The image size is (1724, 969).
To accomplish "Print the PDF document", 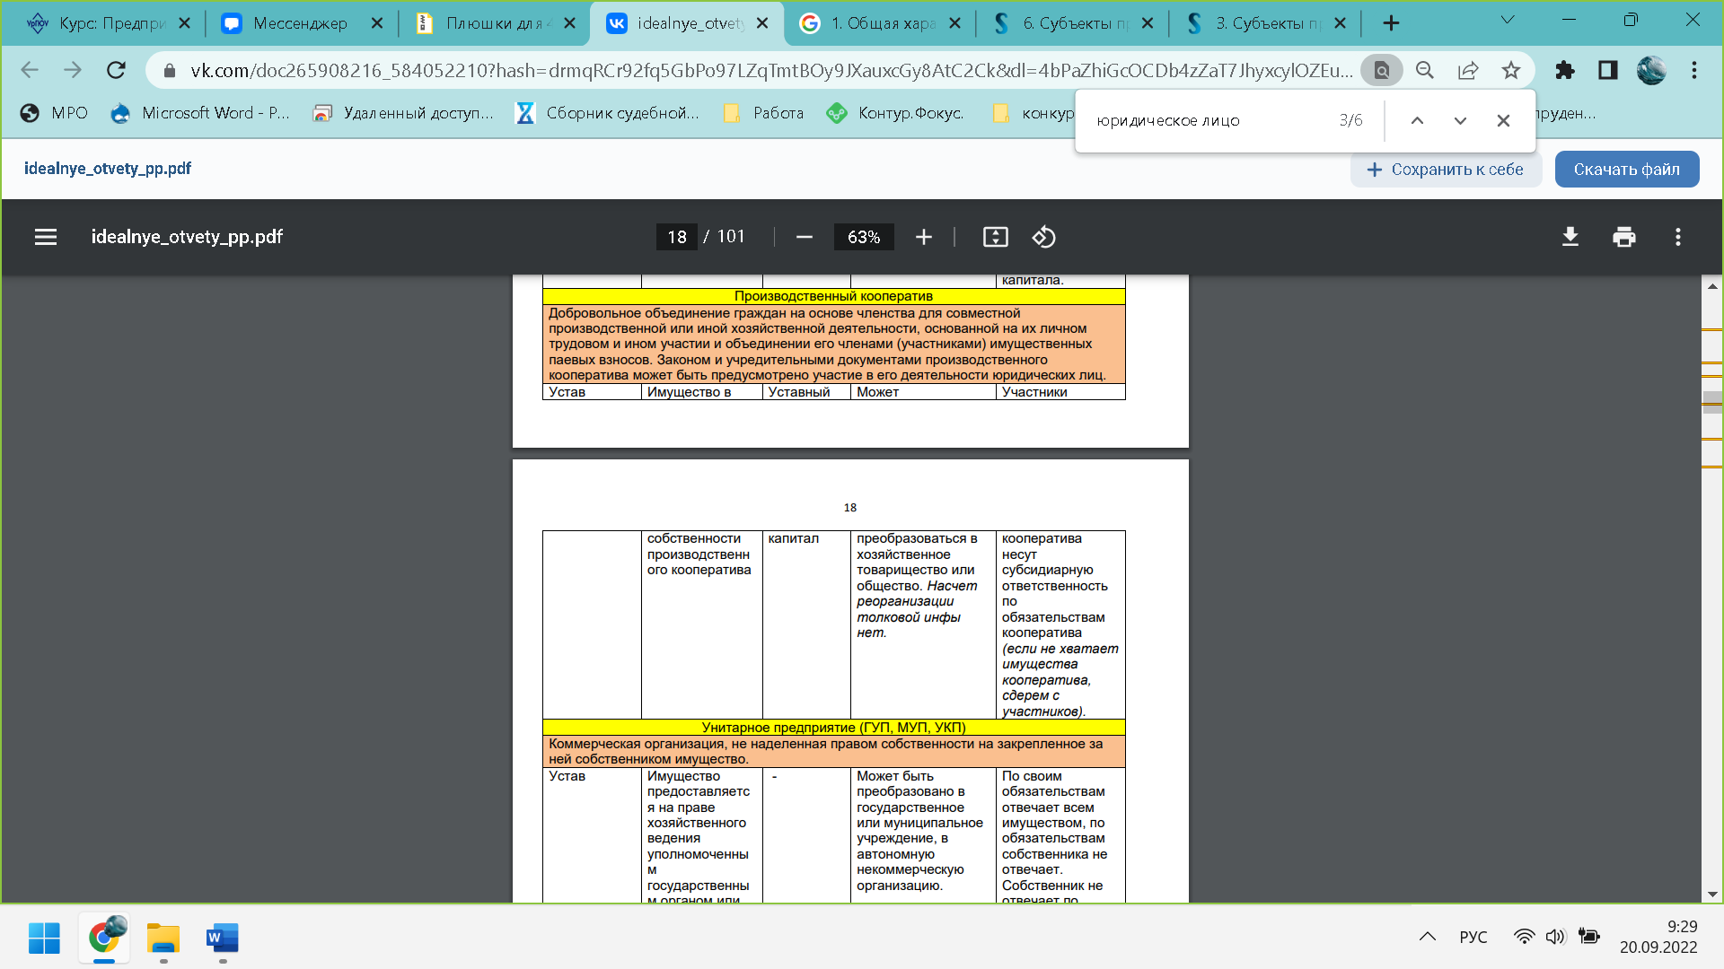I will tap(1624, 237).
